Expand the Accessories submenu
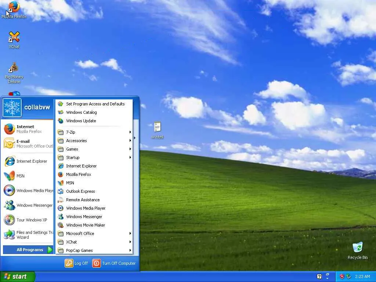376x282 pixels. 94,141
